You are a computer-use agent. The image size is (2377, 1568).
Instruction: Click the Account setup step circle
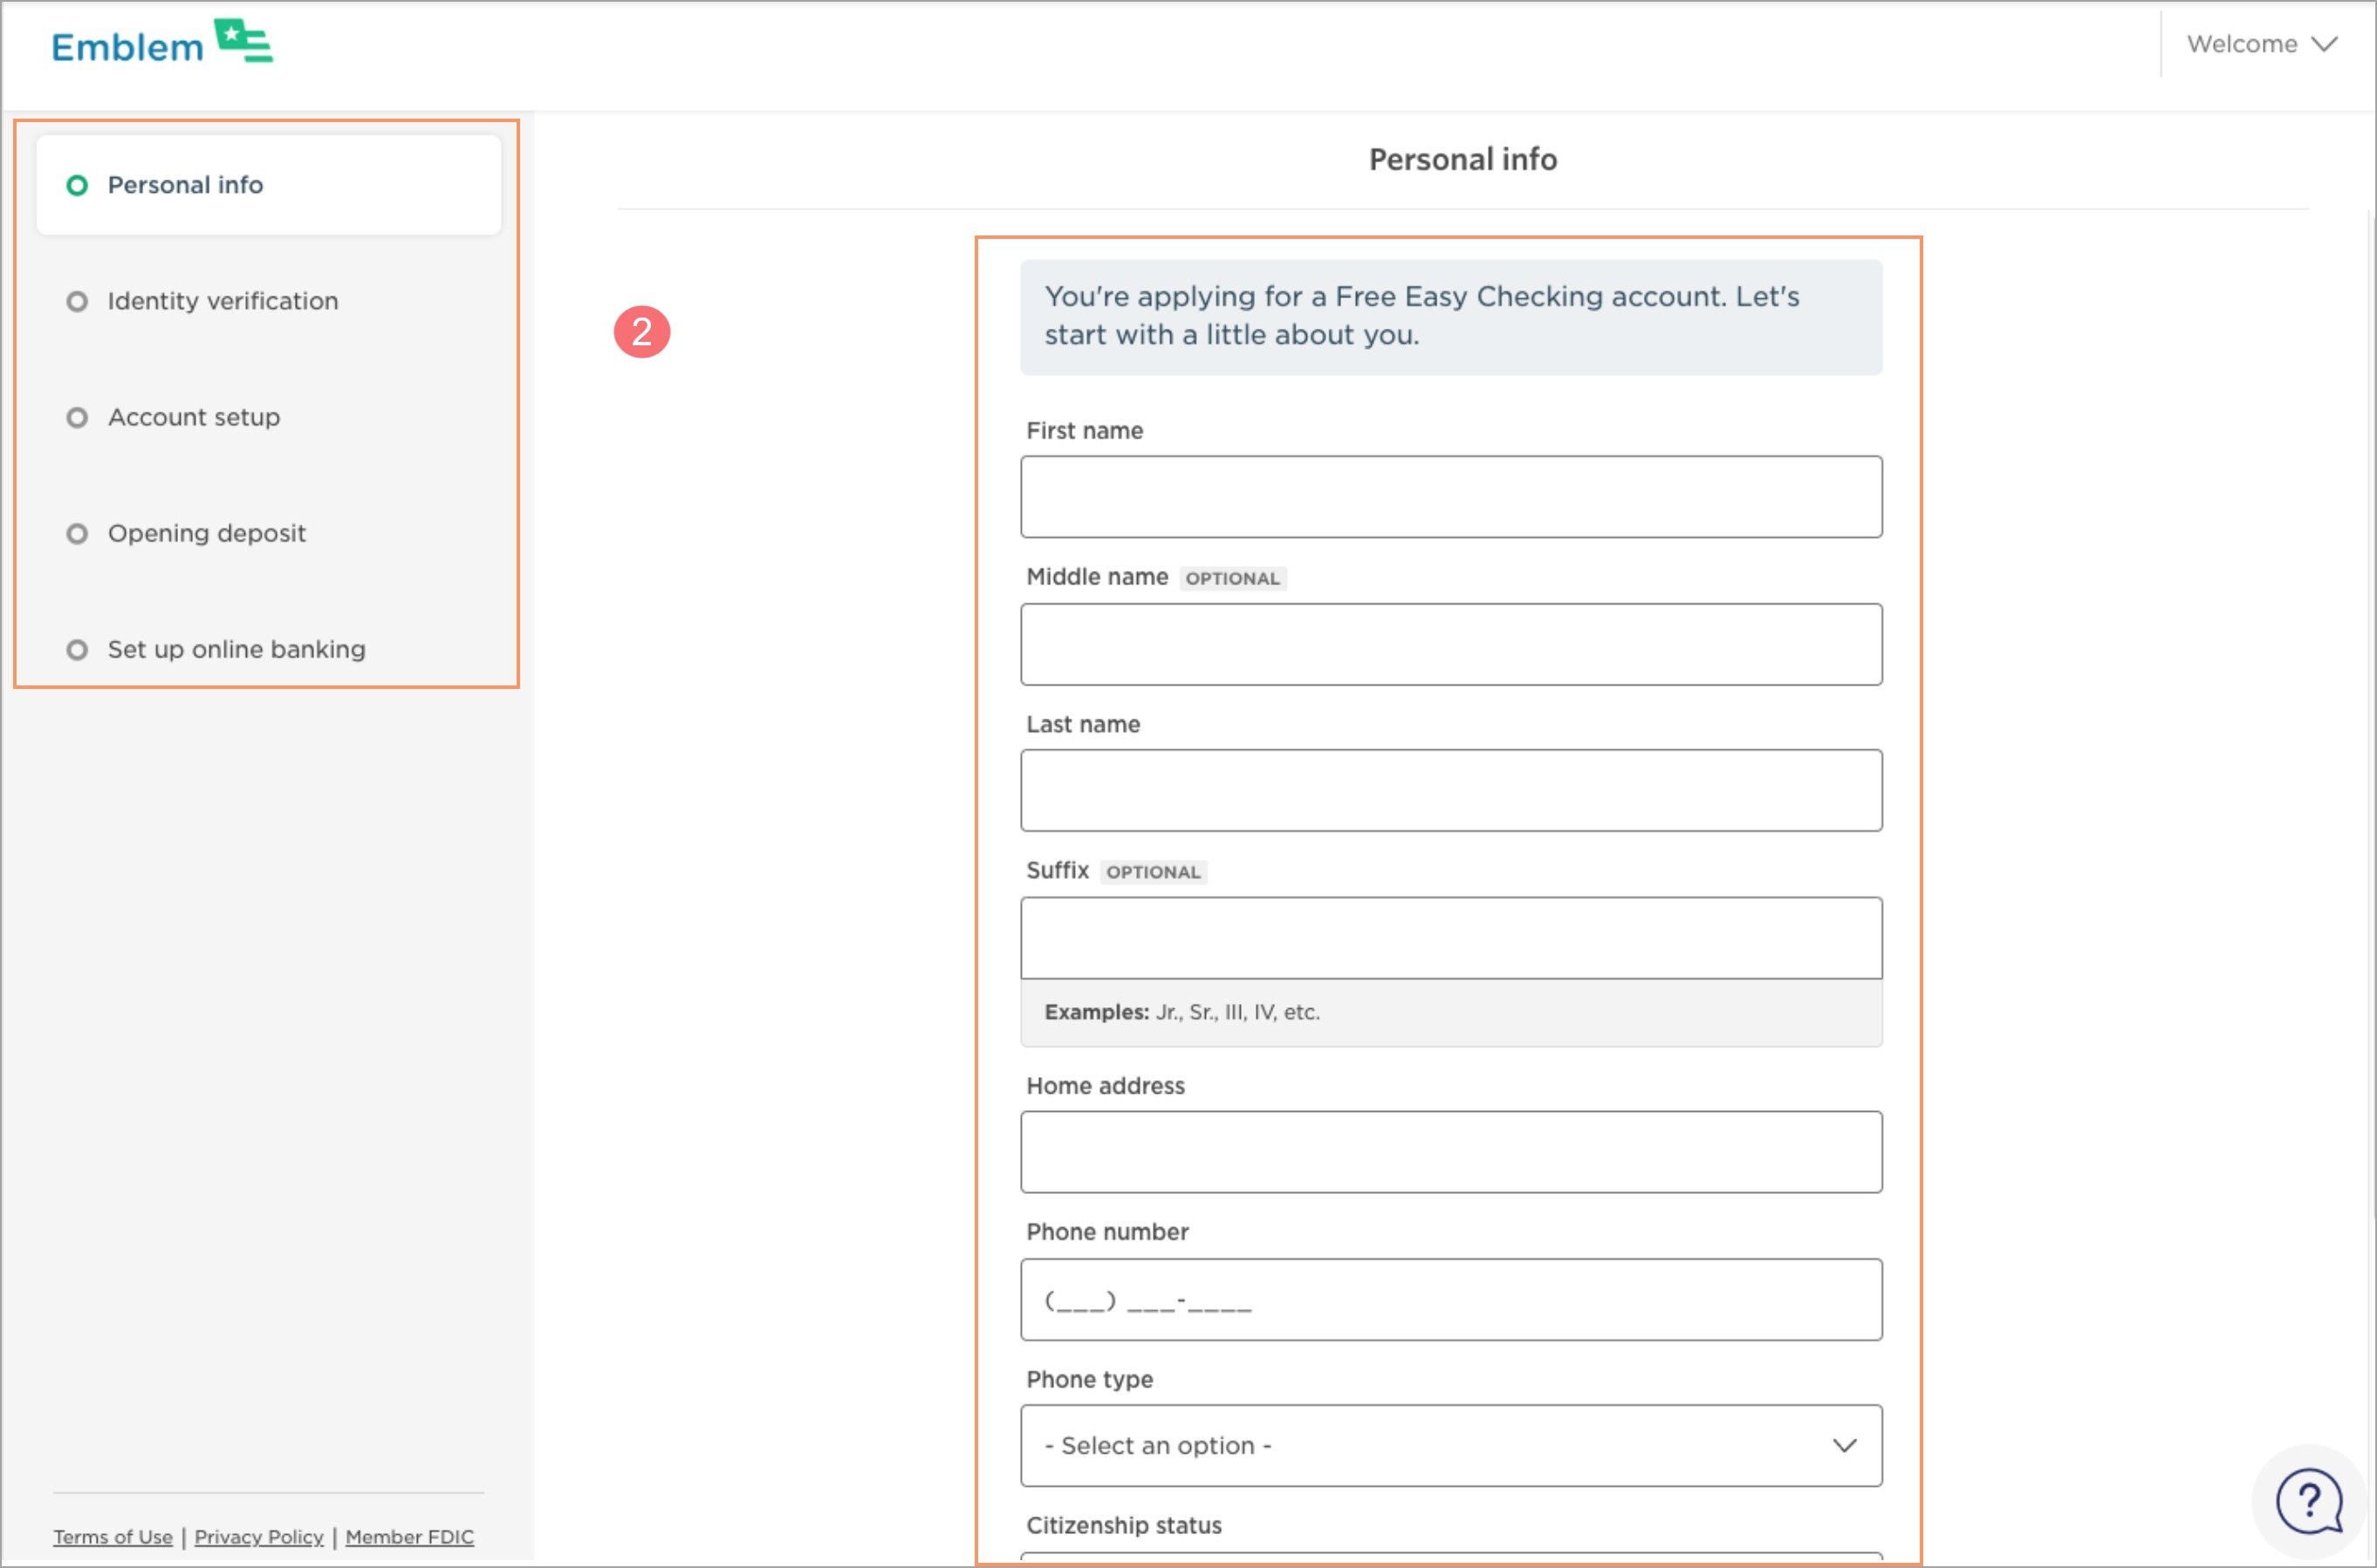tap(77, 418)
